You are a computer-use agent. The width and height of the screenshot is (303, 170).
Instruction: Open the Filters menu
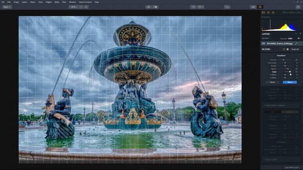point(33,2)
